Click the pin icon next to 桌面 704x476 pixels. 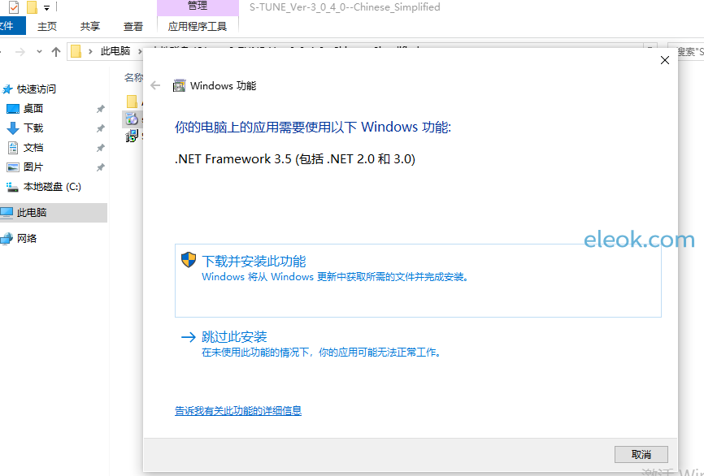click(101, 109)
